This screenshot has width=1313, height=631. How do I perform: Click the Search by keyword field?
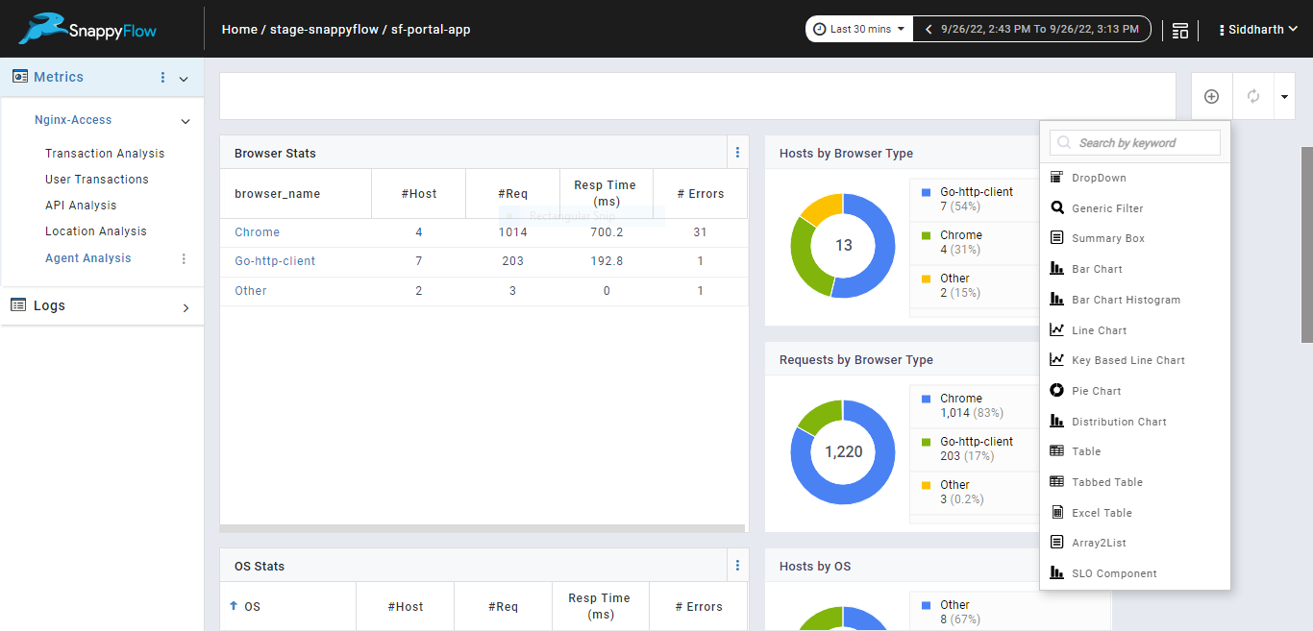(1135, 143)
